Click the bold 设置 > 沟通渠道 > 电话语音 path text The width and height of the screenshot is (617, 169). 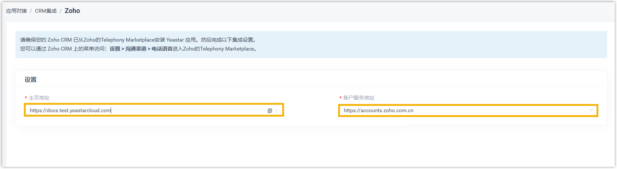tap(141, 49)
